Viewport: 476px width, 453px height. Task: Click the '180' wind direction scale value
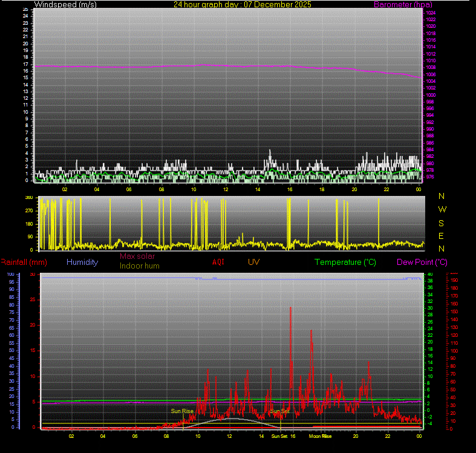click(x=29, y=224)
